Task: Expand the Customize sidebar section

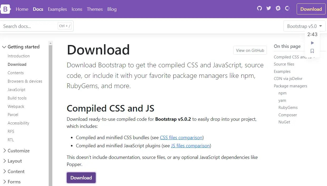Action: point(18,150)
